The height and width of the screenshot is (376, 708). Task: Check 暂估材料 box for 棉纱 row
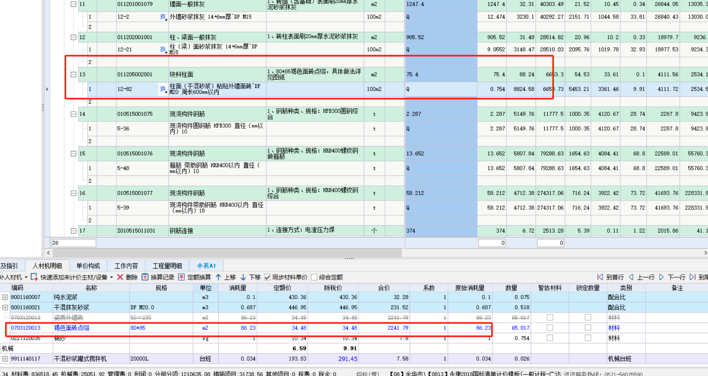550,338
